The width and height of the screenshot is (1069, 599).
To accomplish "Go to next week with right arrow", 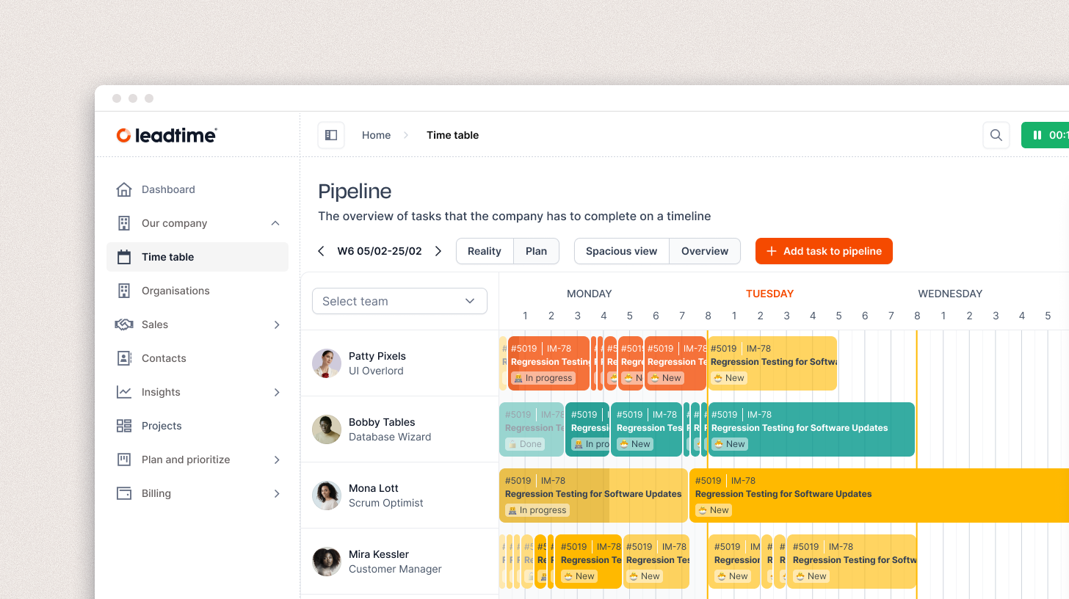I will coord(438,251).
